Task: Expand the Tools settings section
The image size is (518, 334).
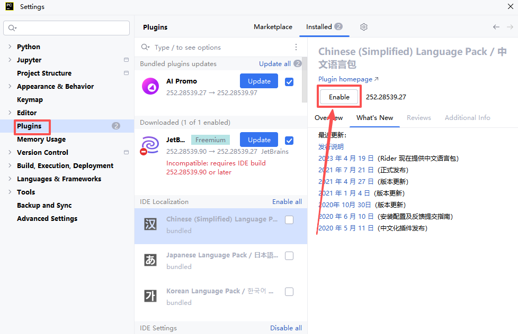Action: tap(10, 192)
